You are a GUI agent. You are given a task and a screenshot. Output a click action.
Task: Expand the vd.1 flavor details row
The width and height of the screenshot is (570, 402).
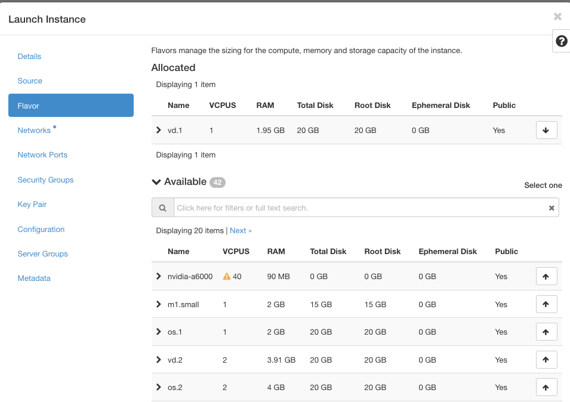coord(158,129)
